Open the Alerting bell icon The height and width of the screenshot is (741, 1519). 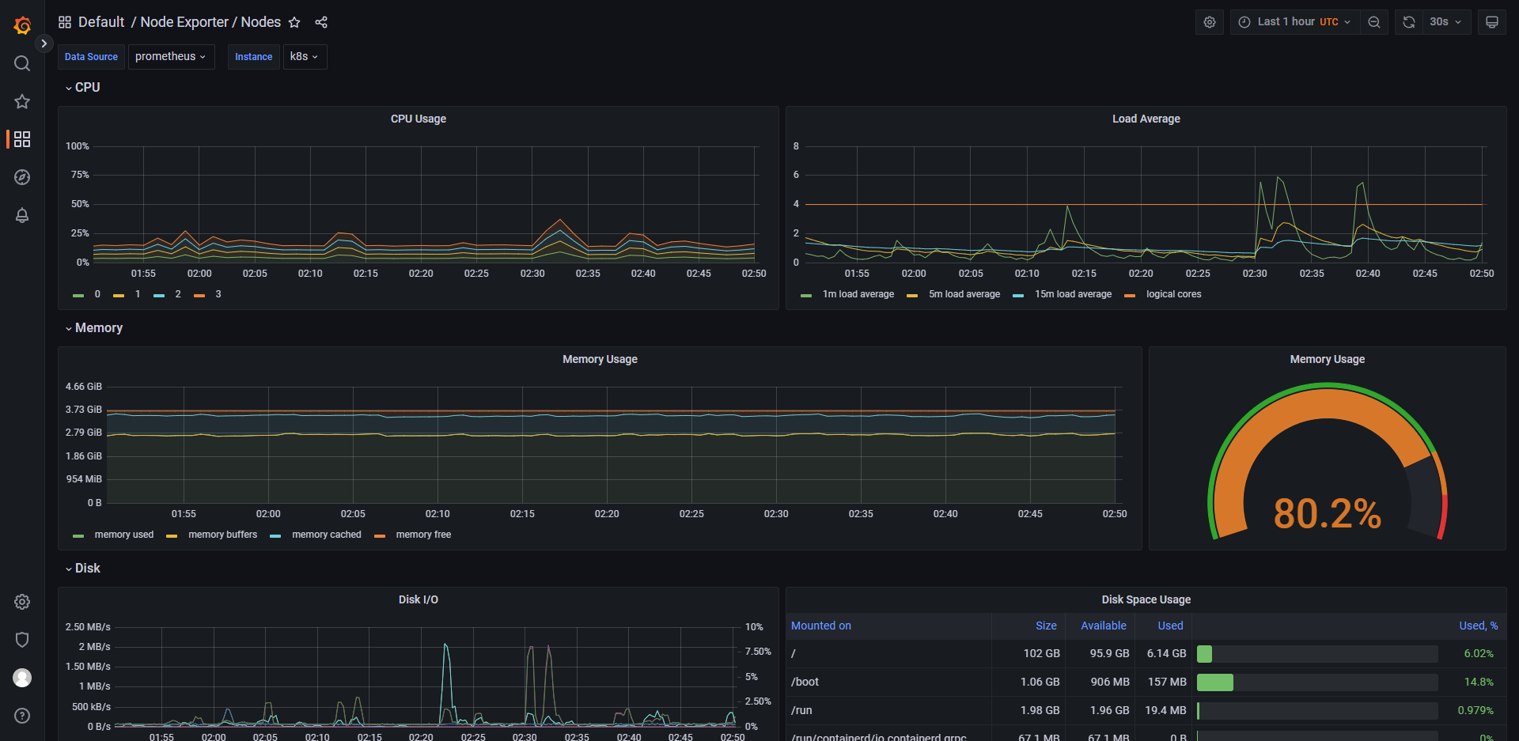point(22,215)
